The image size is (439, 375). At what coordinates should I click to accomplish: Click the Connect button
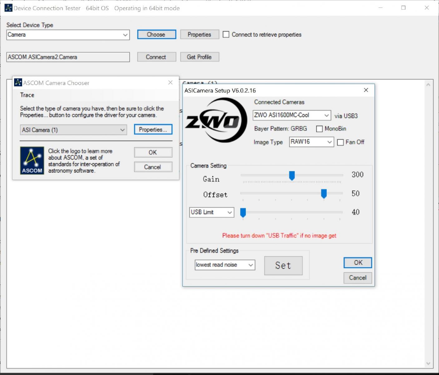[157, 57]
